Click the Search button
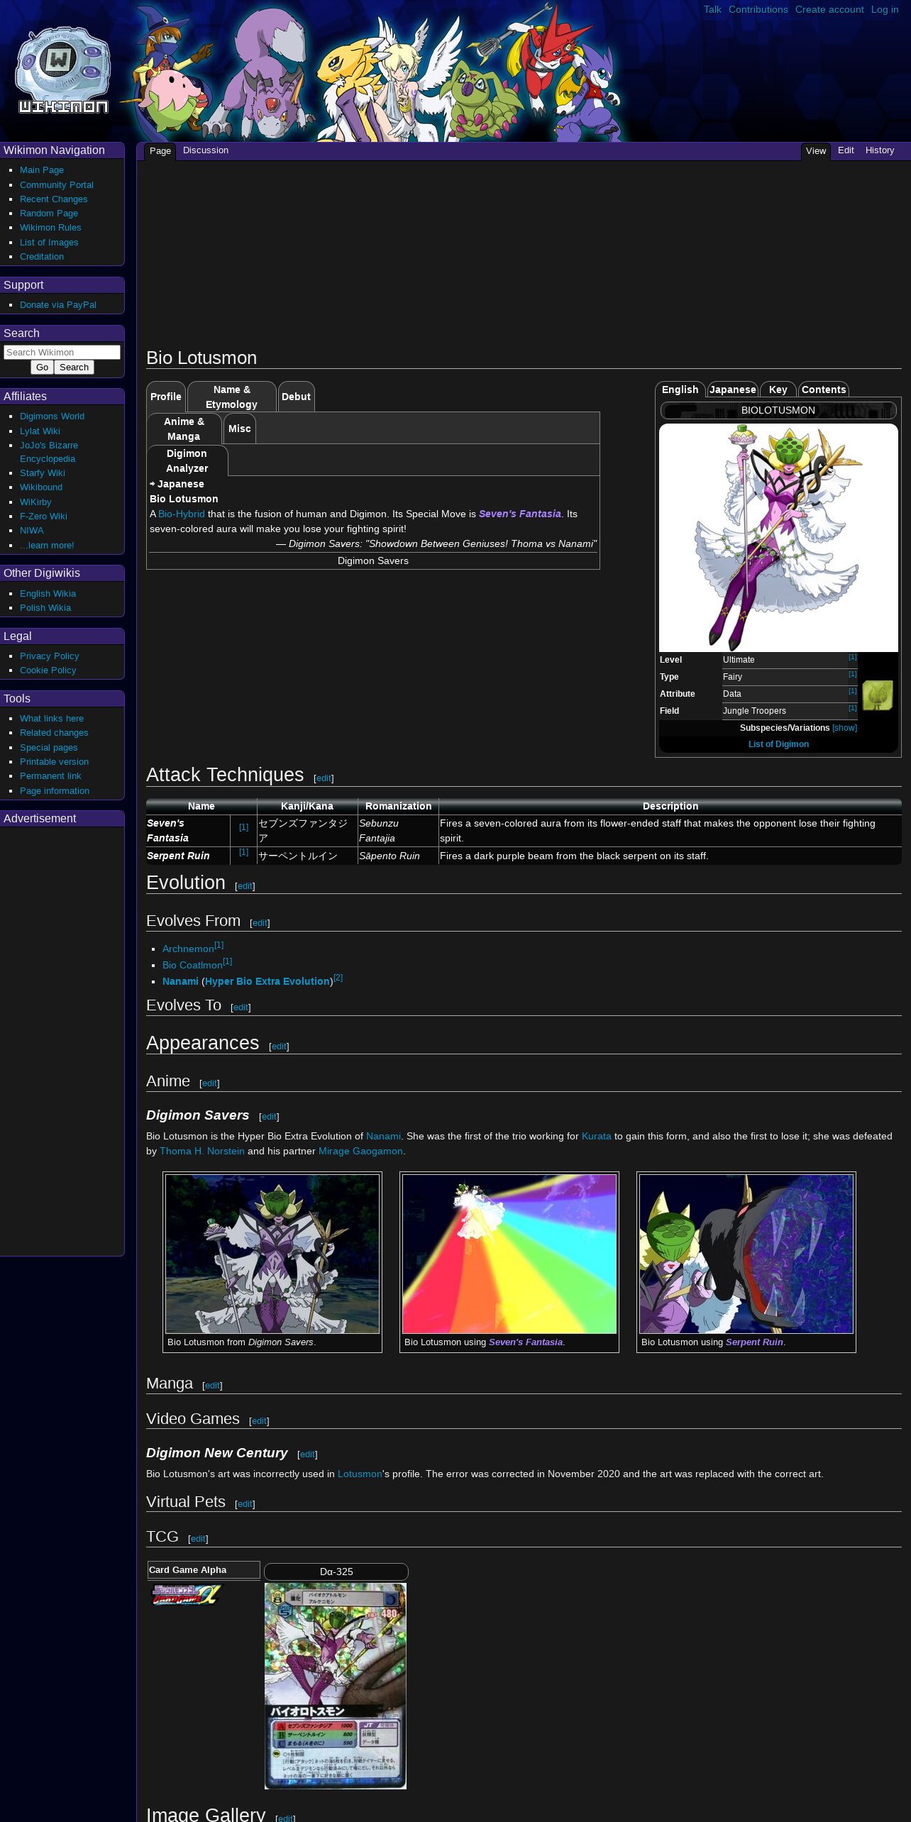Screen dimensions: 911x1822 74,367
